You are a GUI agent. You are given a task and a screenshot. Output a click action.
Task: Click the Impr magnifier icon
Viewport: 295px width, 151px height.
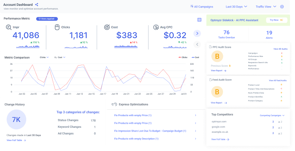(x=8, y=27)
